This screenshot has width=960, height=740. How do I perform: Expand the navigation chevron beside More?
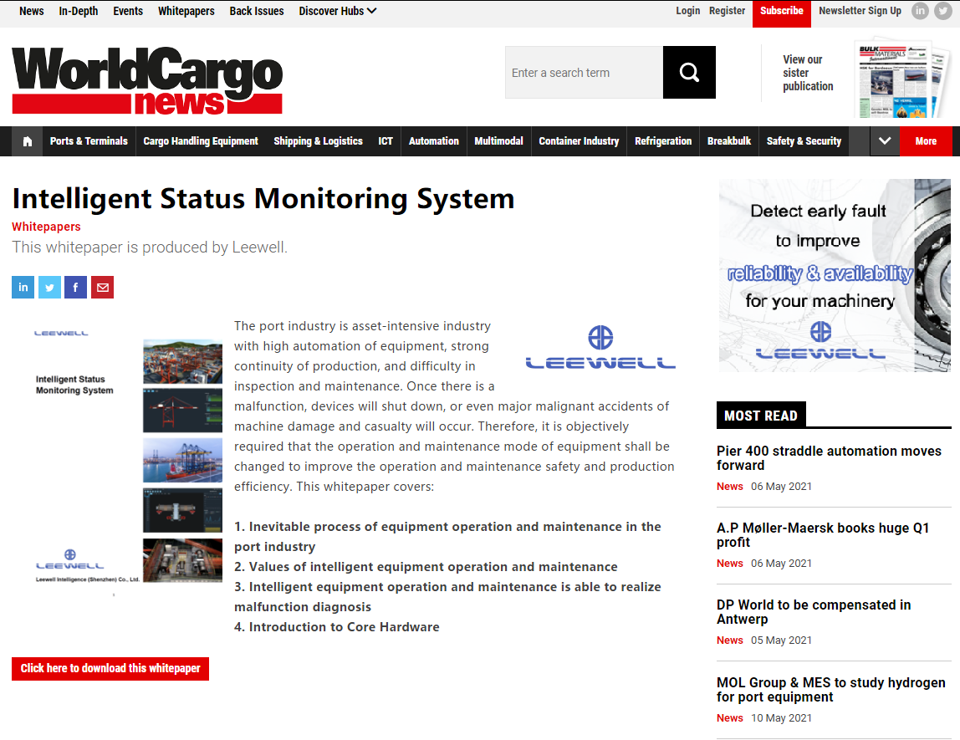pyautogui.click(x=885, y=141)
